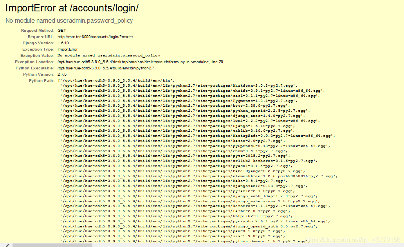
Task: Click the Request Method label
Action: click(x=38, y=31)
